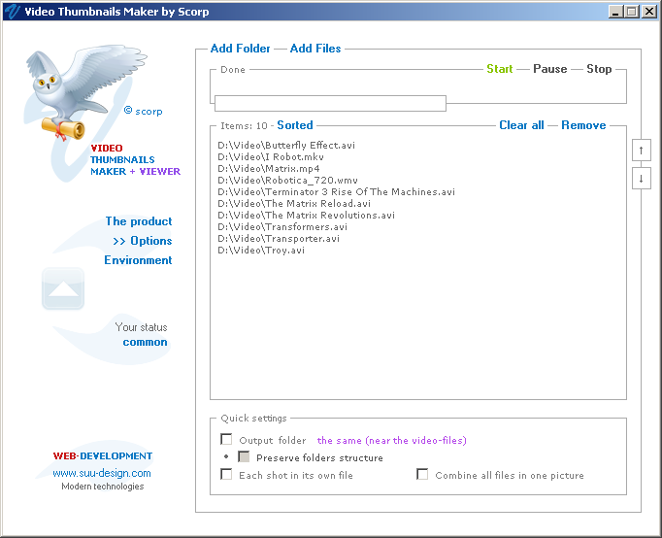662x538 pixels.
Task: Stop the processing
Action: click(599, 69)
